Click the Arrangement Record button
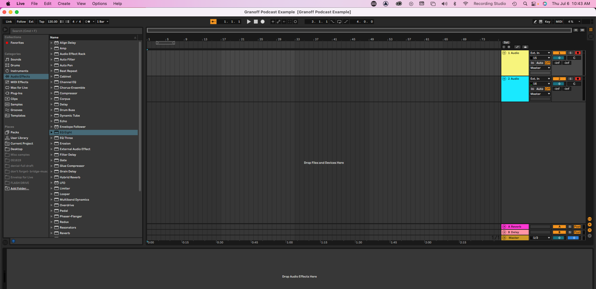 coord(263,22)
